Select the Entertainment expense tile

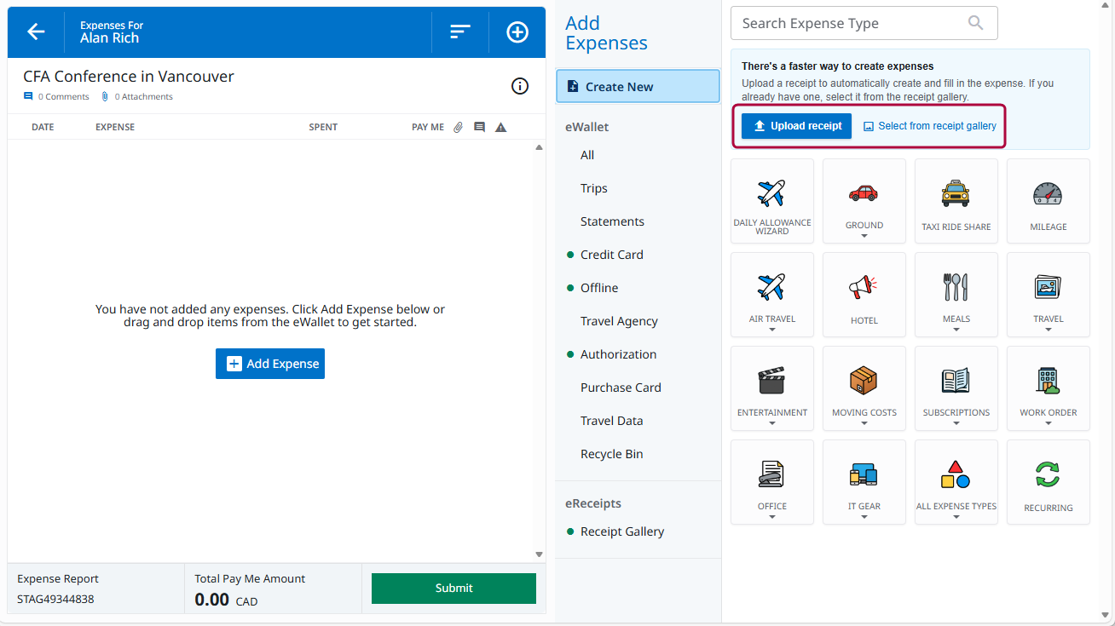click(x=771, y=383)
